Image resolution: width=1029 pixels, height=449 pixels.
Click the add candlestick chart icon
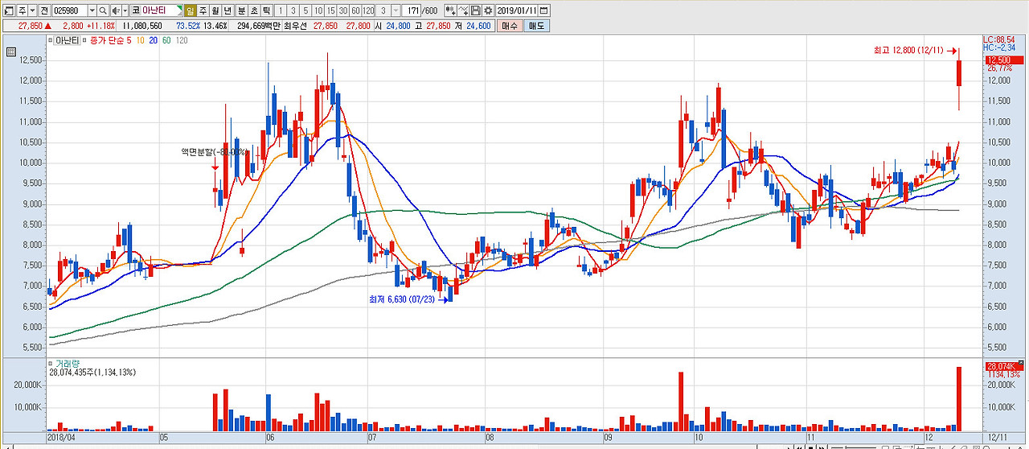click(450, 10)
